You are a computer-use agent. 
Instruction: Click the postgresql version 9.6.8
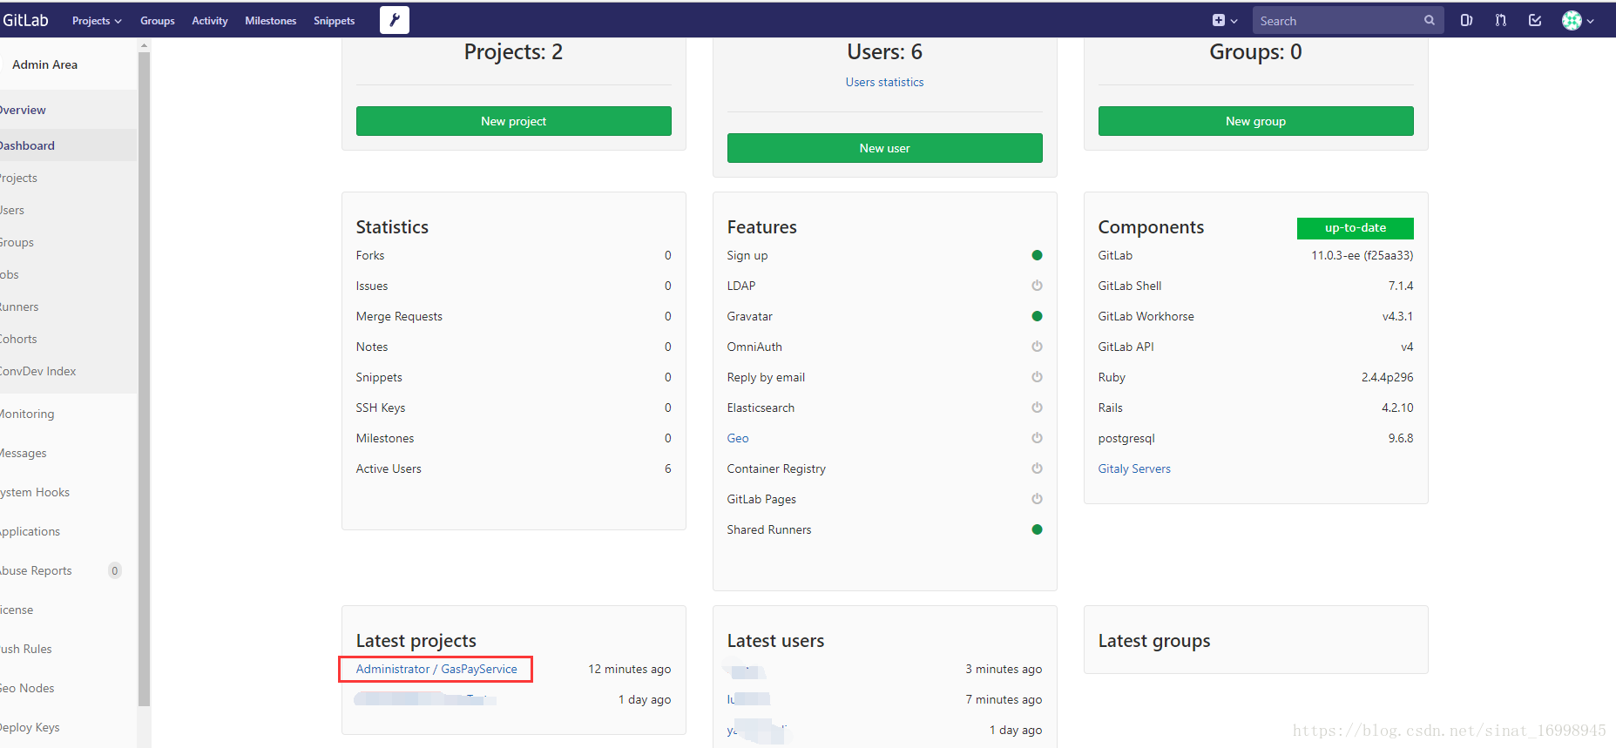(1401, 438)
